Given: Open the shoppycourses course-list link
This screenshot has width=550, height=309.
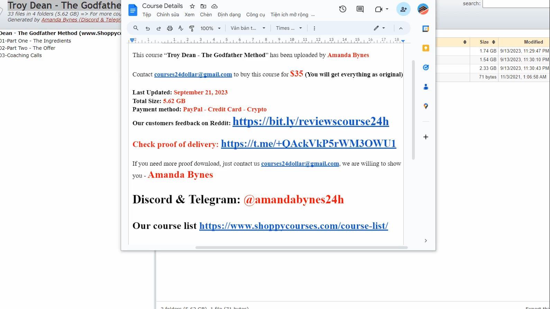Looking at the screenshot, I should [x=294, y=226].
